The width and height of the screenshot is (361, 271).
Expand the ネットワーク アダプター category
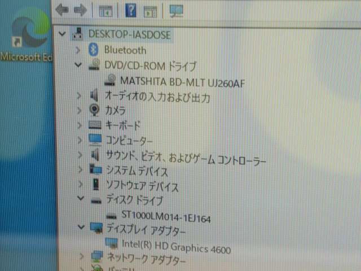[82, 256]
